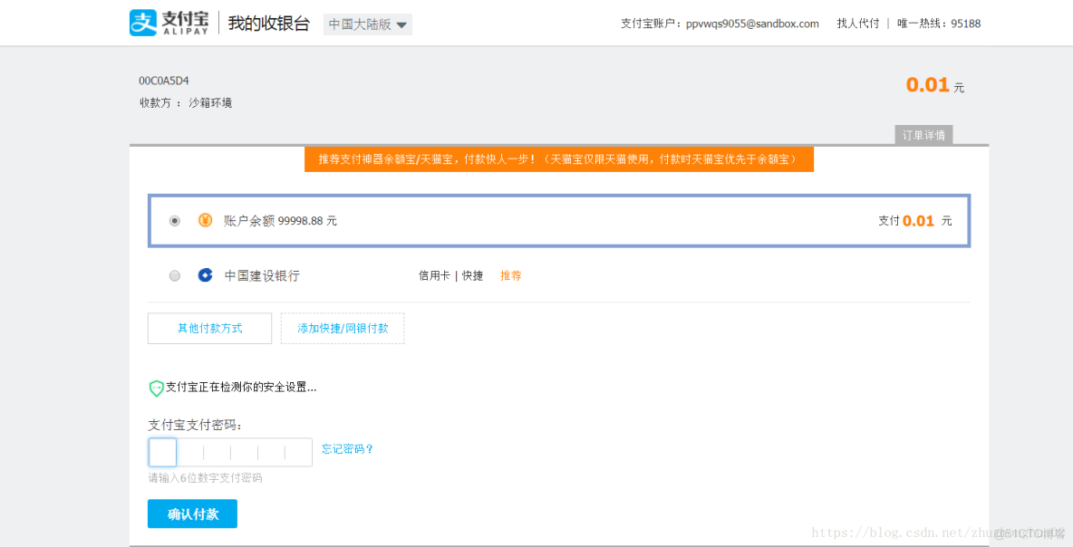Click the orange 余额宝/天猫宝 promotion banner
1073x547 pixels.
[x=558, y=158]
